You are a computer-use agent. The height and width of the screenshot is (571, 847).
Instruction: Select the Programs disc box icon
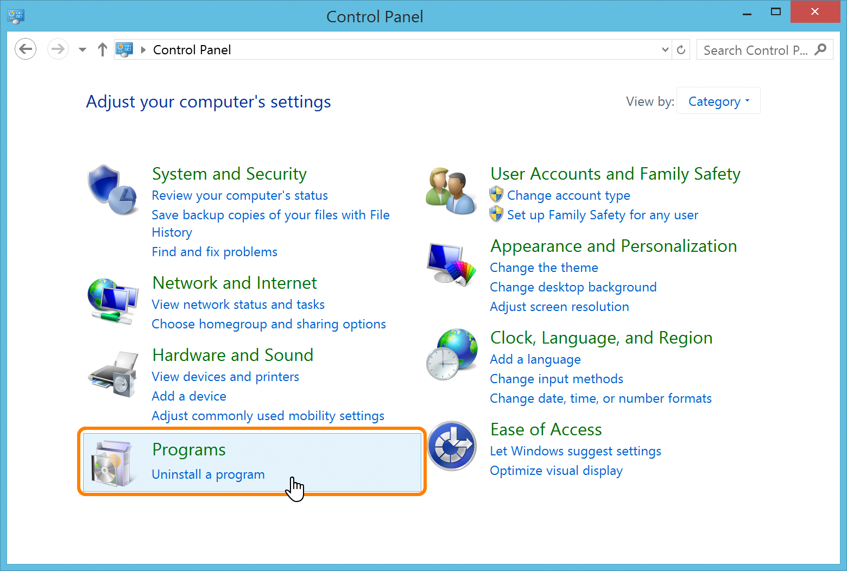click(x=112, y=463)
